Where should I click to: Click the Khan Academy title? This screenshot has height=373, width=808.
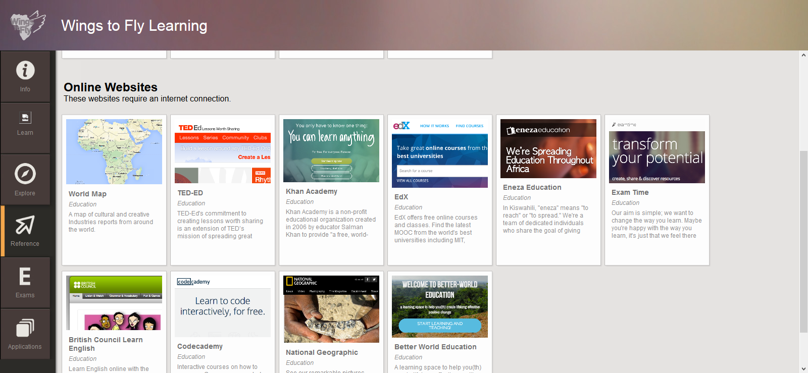312,191
